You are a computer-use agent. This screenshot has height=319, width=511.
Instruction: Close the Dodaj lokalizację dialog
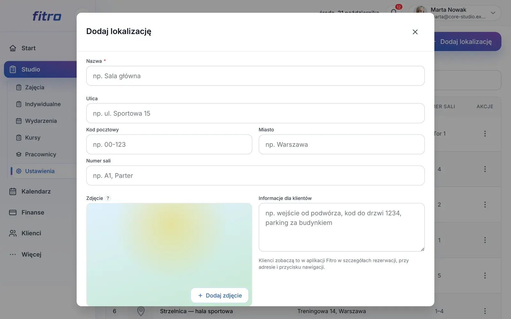click(x=415, y=32)
